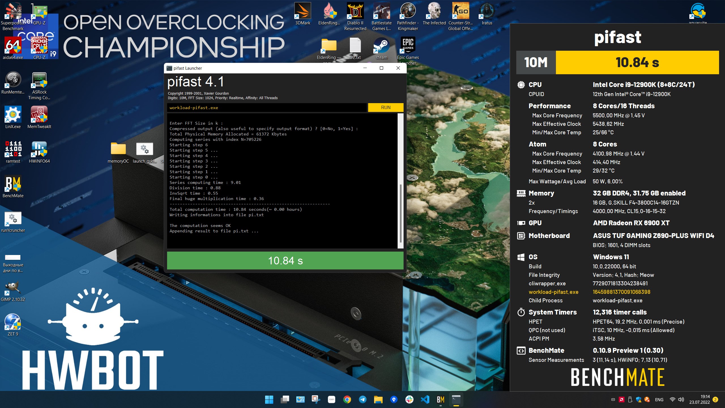The height and width of the screenshot is (408, 725).
Task: Click '12,316 timer calls' value
Action: (x=620, y=312)
